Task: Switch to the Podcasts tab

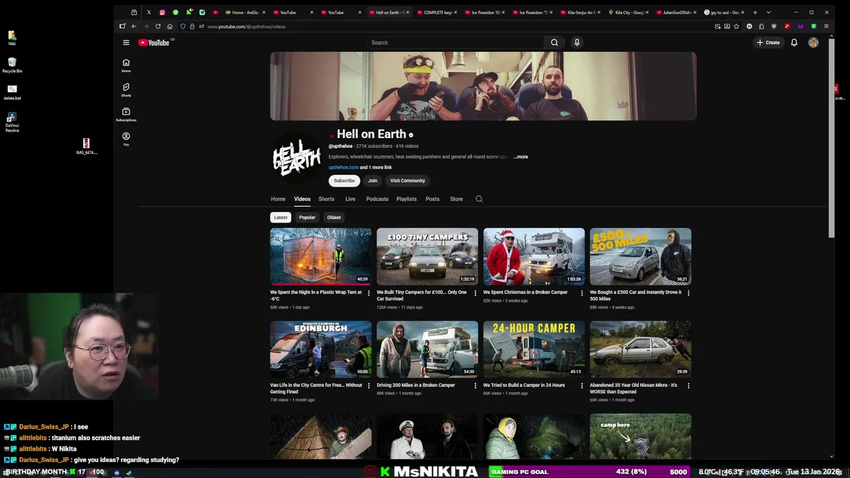Action: (x=377, y=199)
